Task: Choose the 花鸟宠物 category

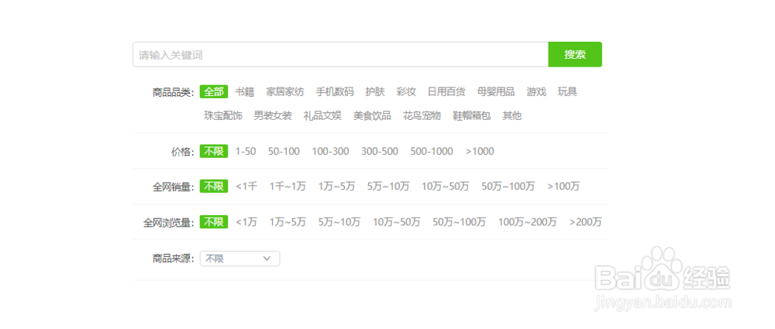Action: tap(422, 115)
